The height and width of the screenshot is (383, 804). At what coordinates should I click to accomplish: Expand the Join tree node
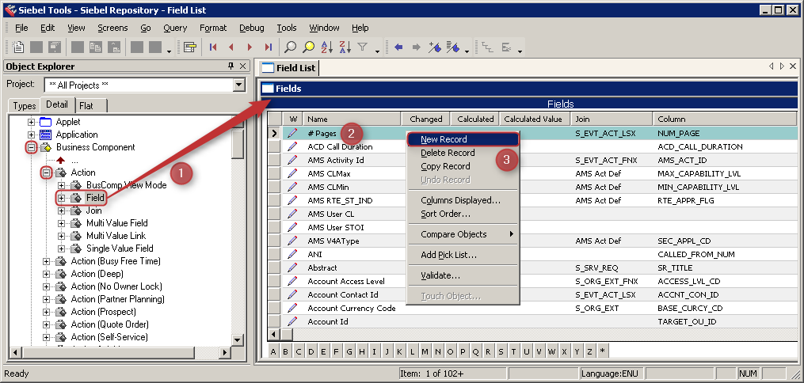click(62, 210)
